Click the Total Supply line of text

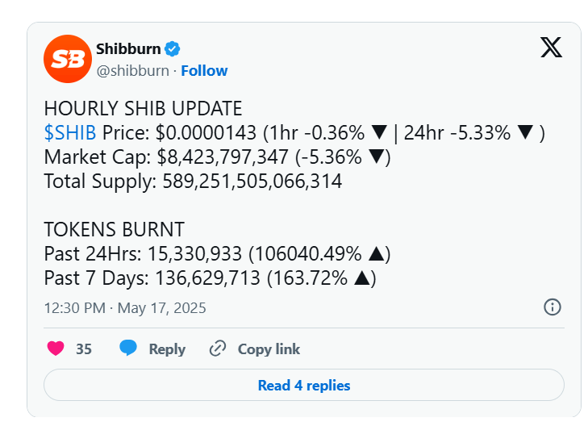[x=193, y=181]
